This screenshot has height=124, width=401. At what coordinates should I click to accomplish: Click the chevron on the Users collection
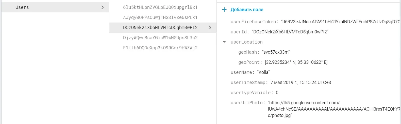click(x=103, y=7)
